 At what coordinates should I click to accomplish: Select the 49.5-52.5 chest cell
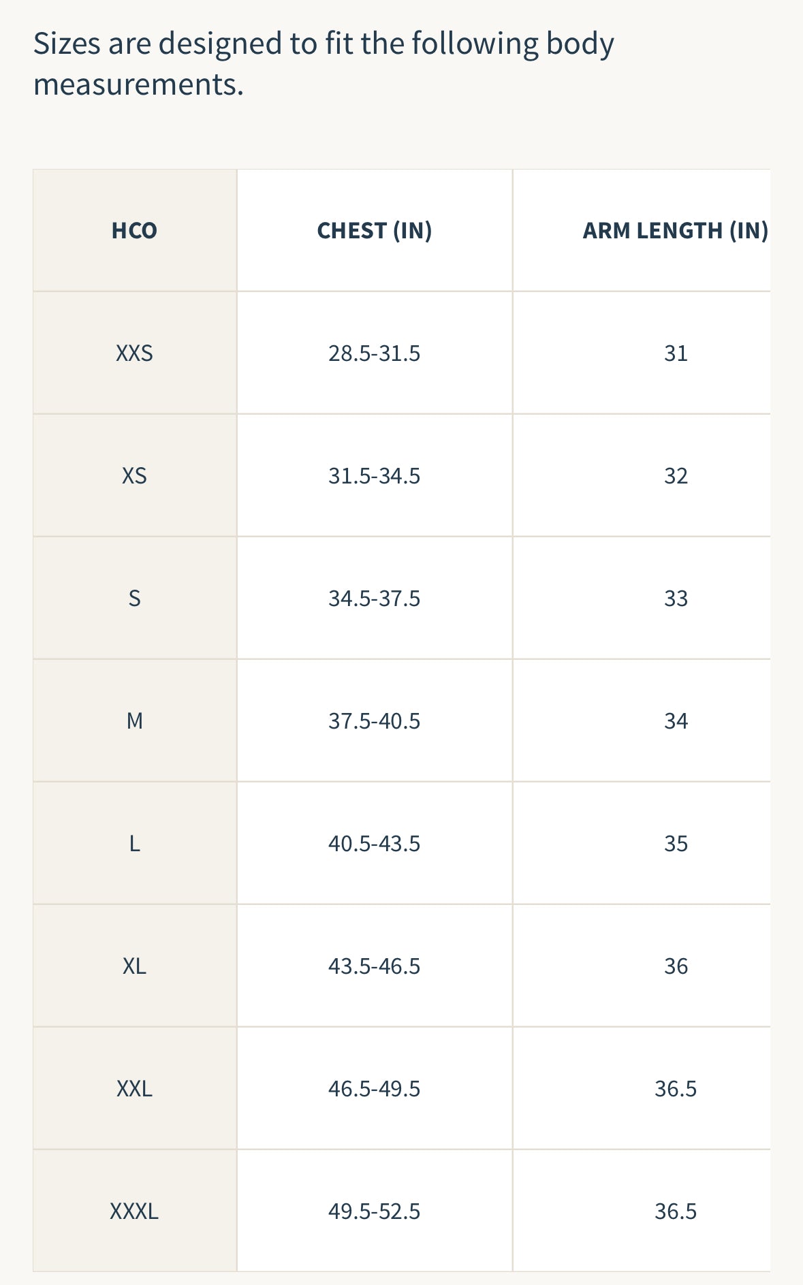(x=374, y=1211)
